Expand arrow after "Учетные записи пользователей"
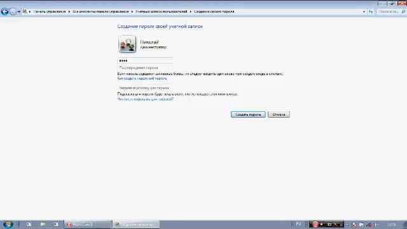Screen dimensions: 407x229 pyautogui.click(x=191, y=11)
